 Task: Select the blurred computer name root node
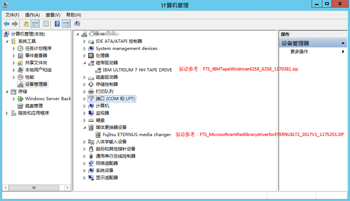(x=105, y=34)
